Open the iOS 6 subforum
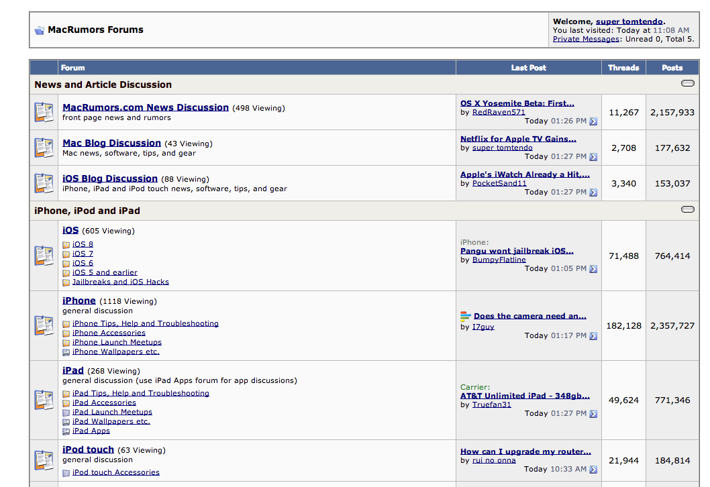 pyautogui.click(x=83, y=263)
